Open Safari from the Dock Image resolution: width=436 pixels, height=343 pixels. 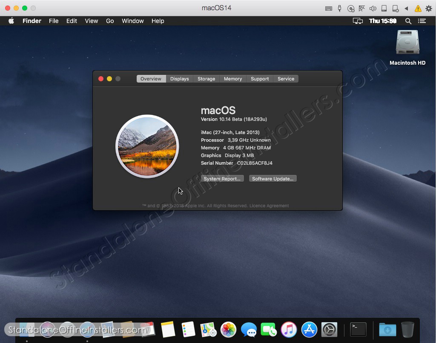pyautogui.click(x=88, y=329)
